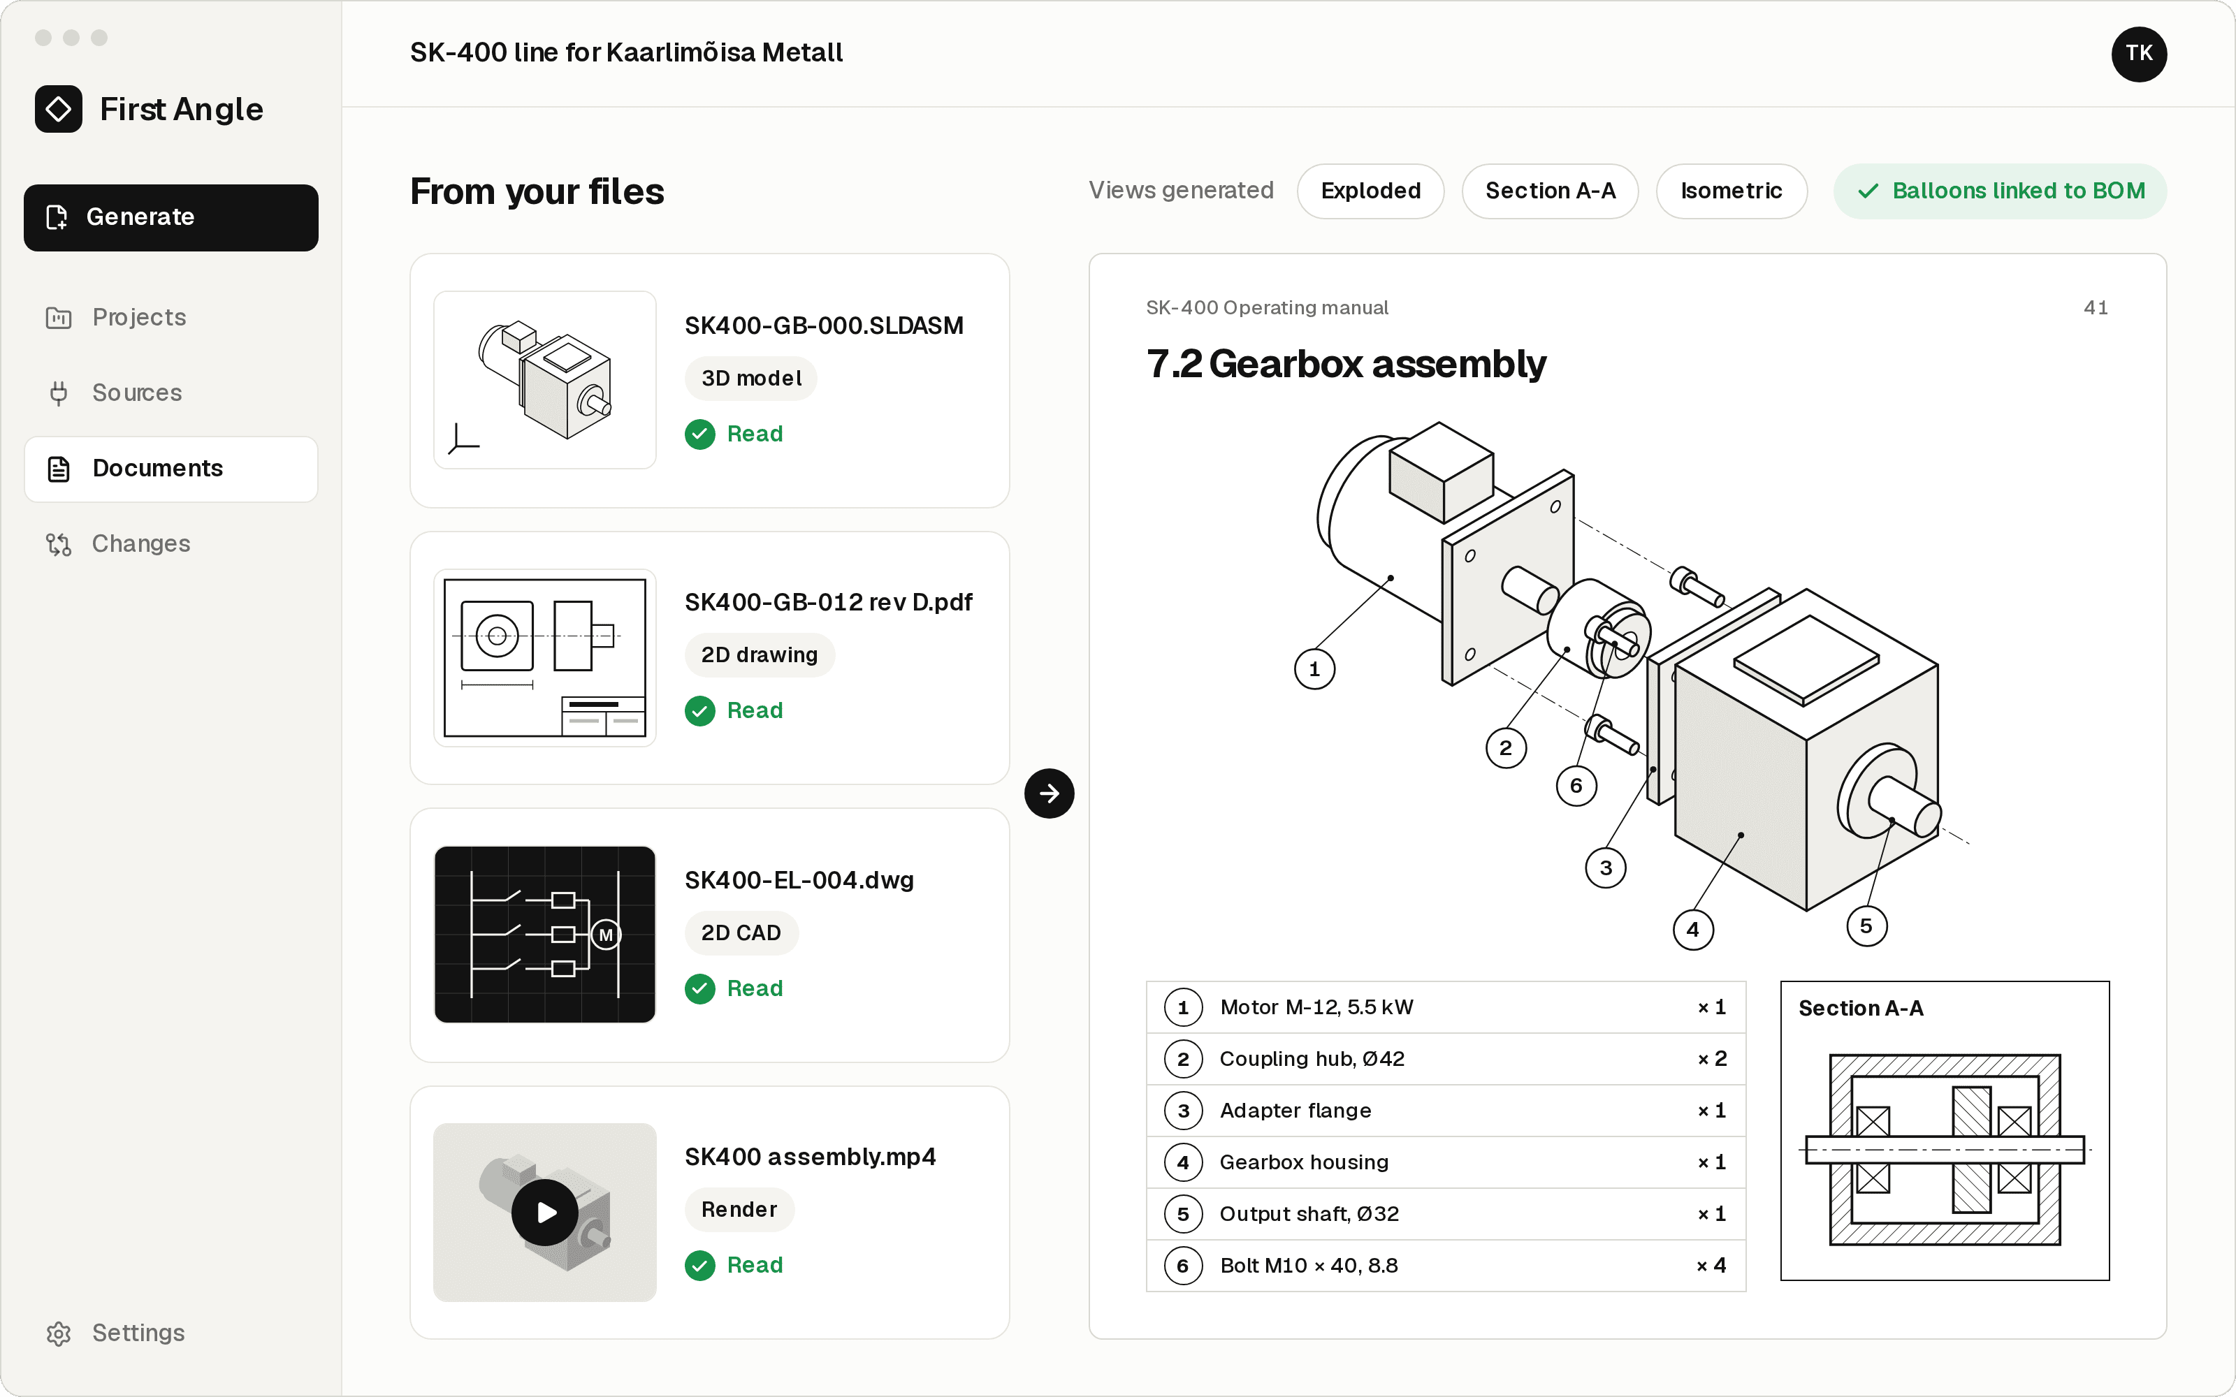Click file name SK400-GB-012 rev D.pdf
The height and width of the screenshot is (1397, 2236).
click(828, 602)
